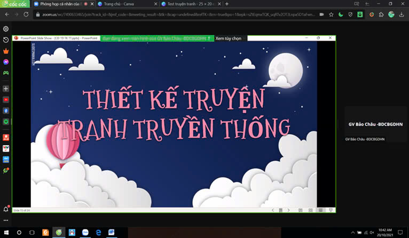Click the GV Bảo Châu participant video tile
The height and width of the screenshot is (238, 409).
click(375, 124)
